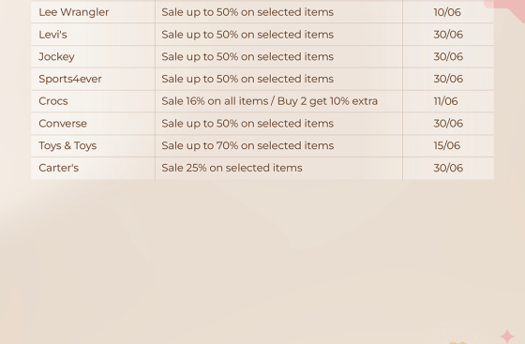Screen dimensions: 525x344
Task: Click Jockey's 30/06 date cell
Action: (448, 57)
